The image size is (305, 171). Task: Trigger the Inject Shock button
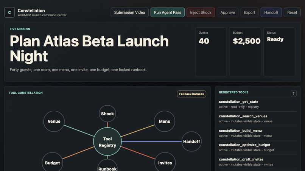(x=201, y=12)
